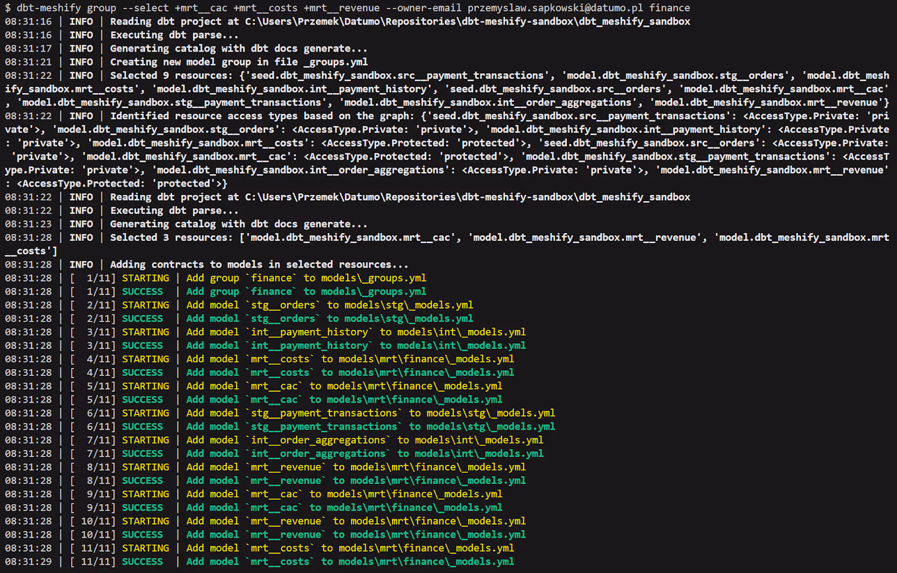Click 9/11 STARTING mrt__cac line
This screenshot has width=897, height=573.
(x=254, y=494)
